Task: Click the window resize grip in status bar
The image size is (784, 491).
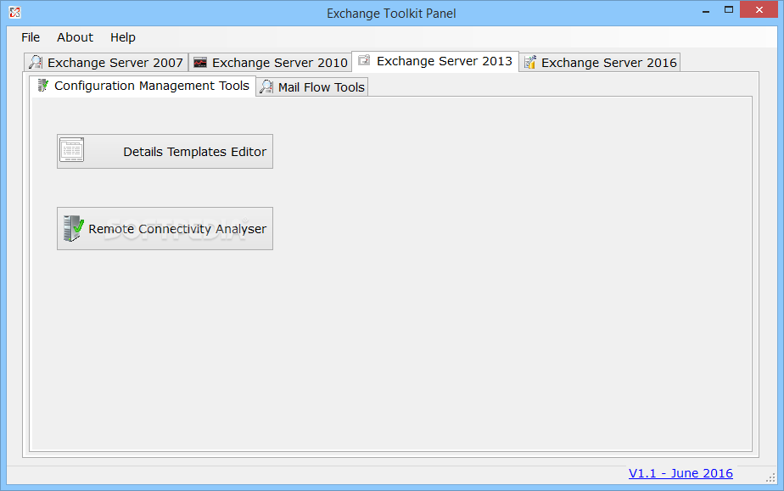Action: coord(770,477)
